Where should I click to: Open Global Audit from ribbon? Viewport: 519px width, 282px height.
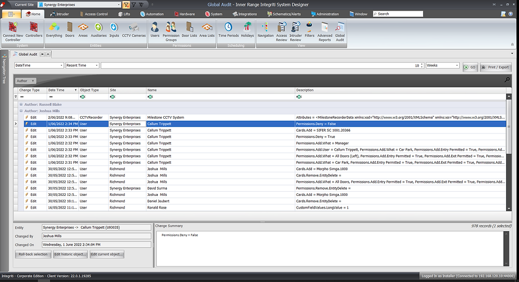click(x=340, y=32)
